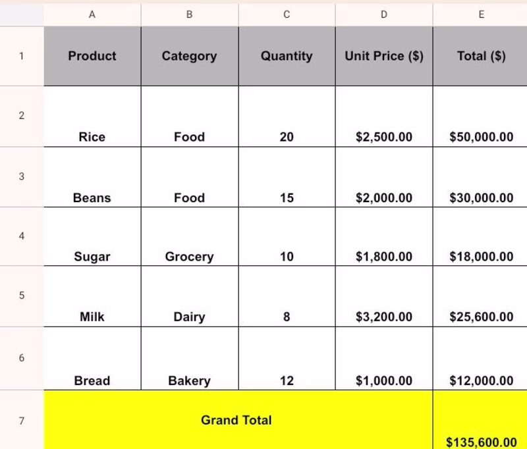527x449 pixels.
Task: Select column C header
Action: (x=287, y=14)
